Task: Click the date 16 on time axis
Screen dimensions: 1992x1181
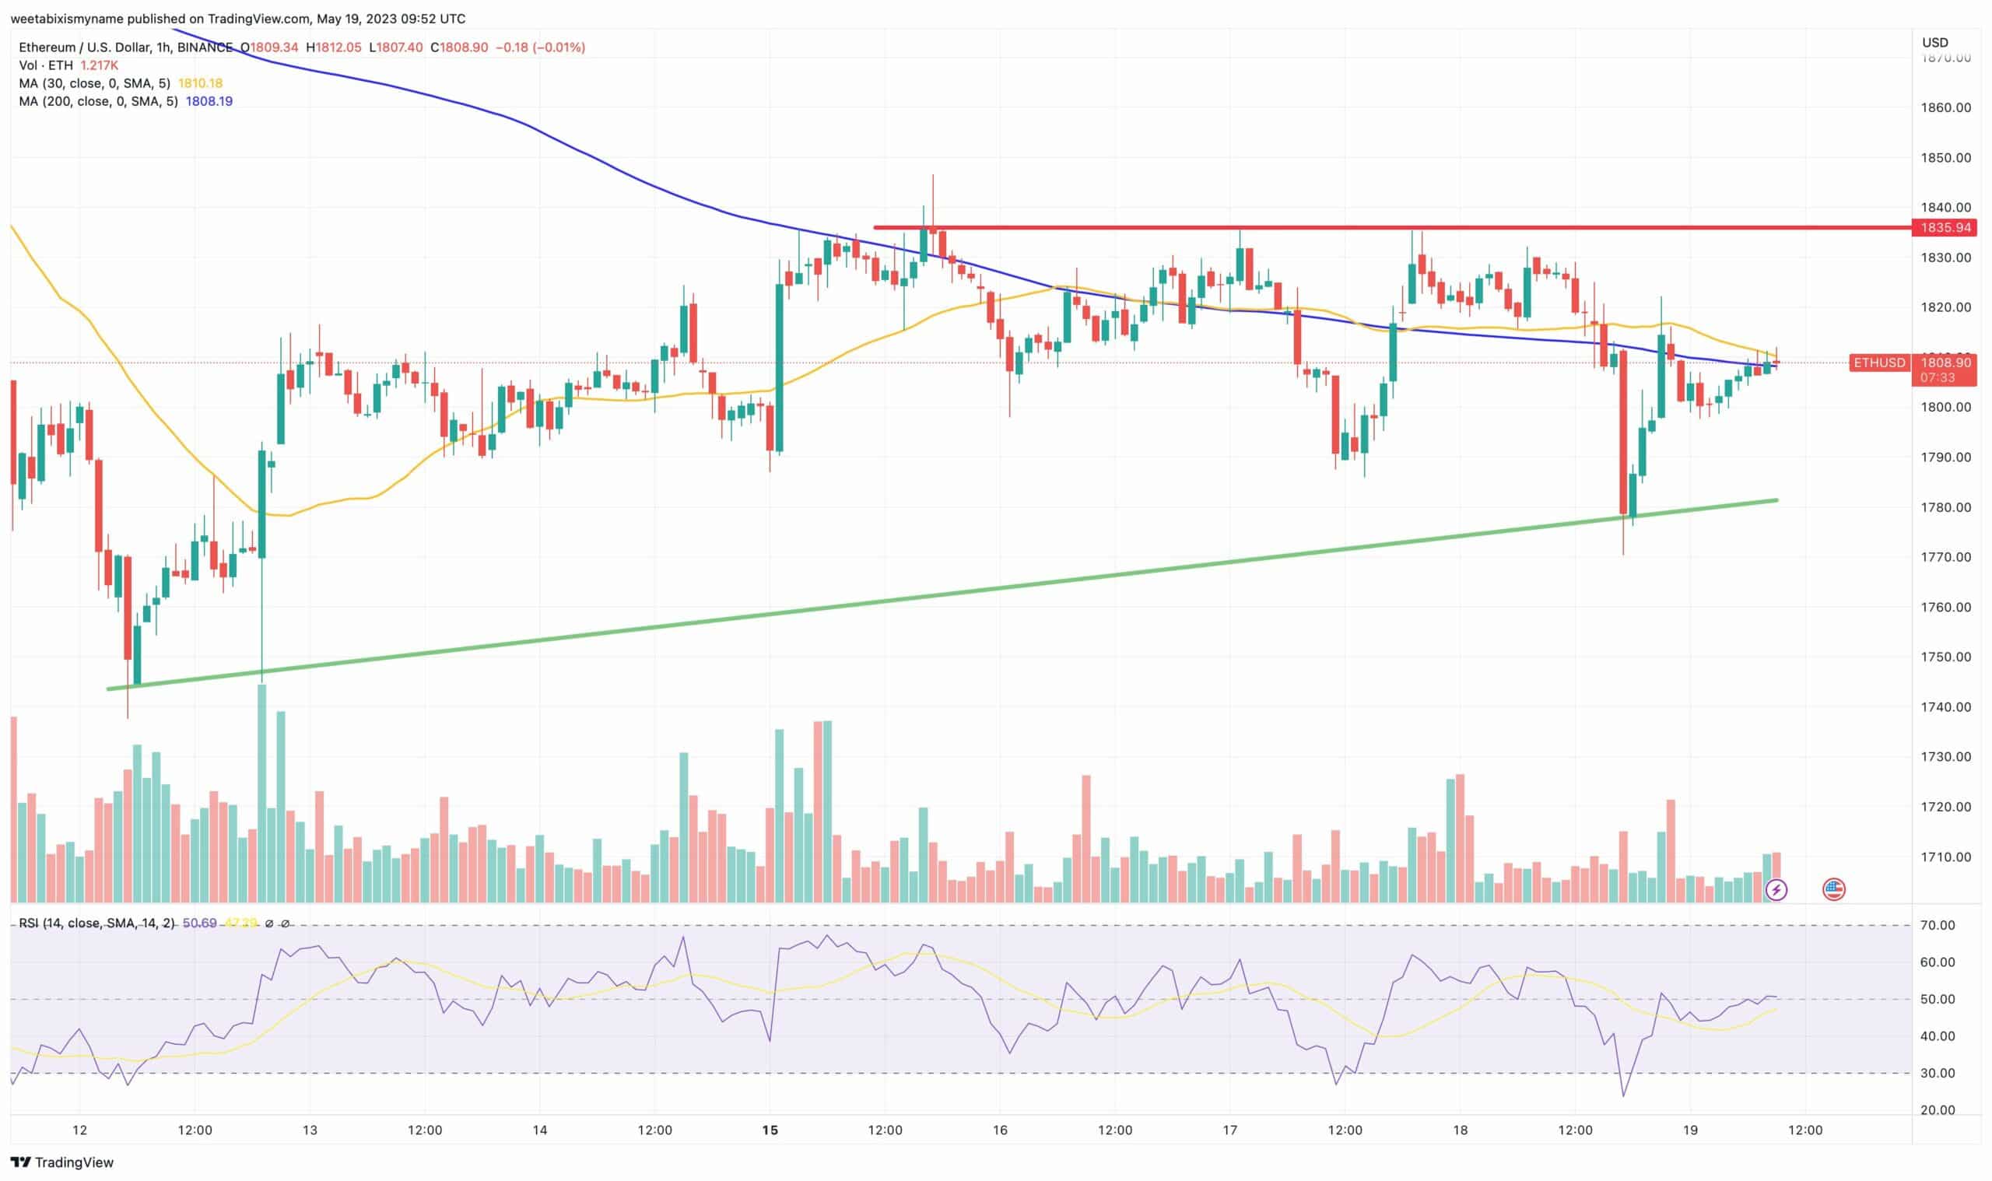Action: coord(1000,1130)
